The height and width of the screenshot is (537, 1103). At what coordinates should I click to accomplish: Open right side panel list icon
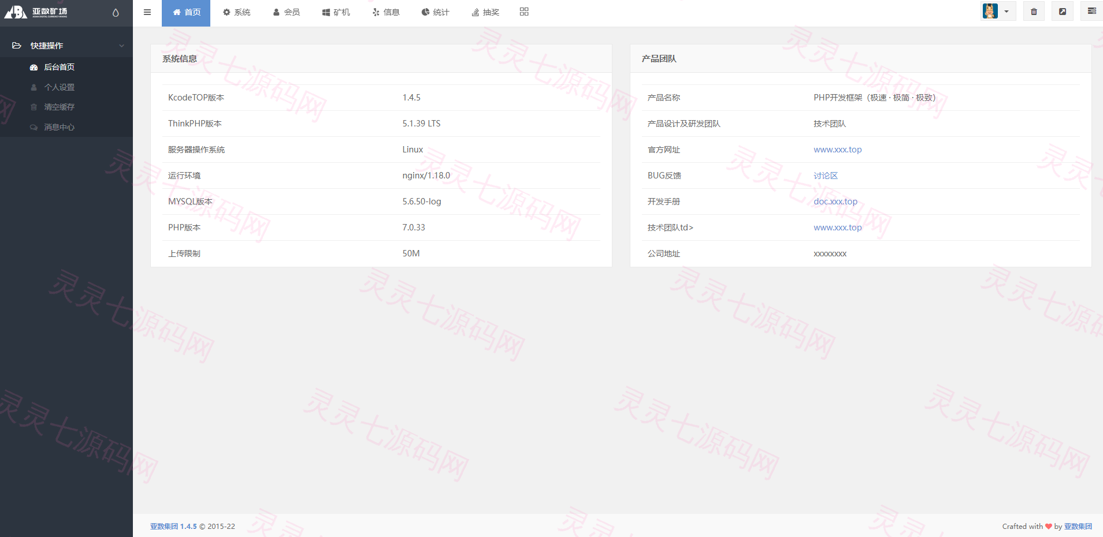1091,11
